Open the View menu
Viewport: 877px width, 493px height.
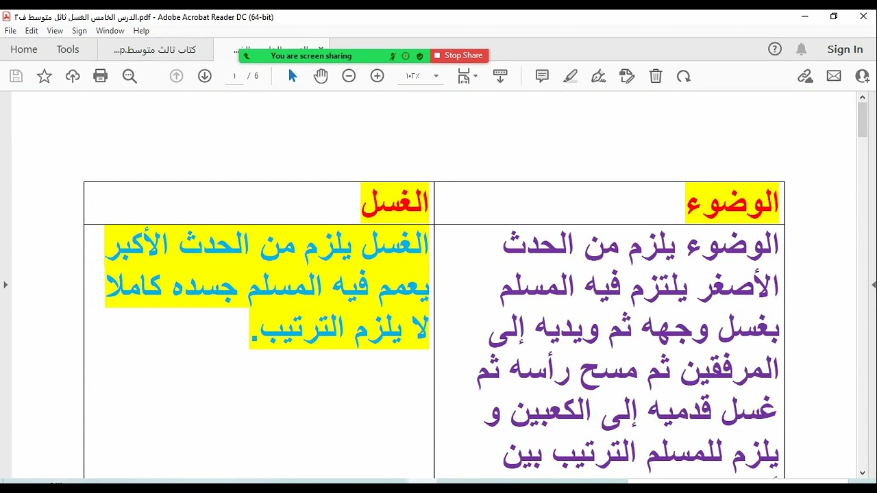point(55,31)
